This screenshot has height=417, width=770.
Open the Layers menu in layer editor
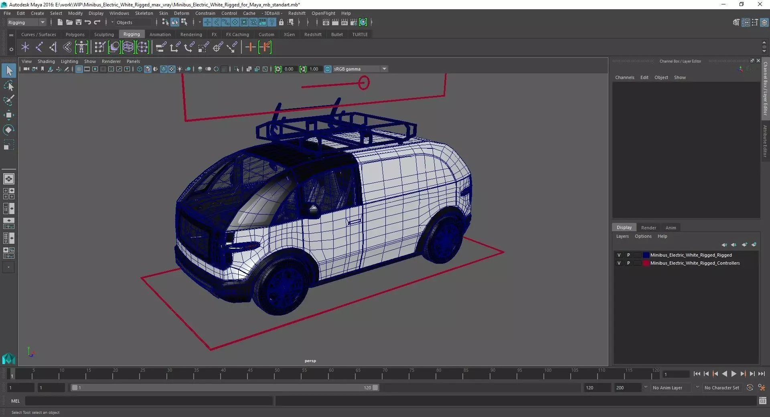click(622, 236)
